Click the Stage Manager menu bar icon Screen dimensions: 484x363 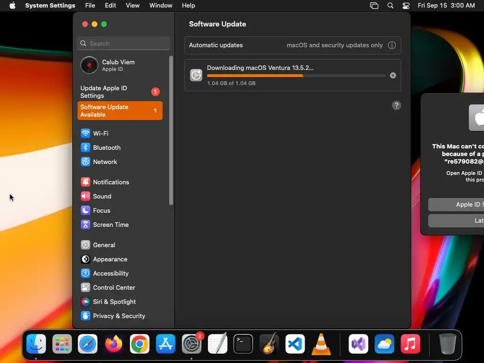(x=374, y=6)
